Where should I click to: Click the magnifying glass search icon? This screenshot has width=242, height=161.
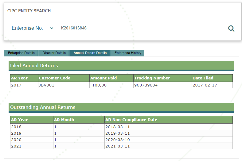(231, 29)
